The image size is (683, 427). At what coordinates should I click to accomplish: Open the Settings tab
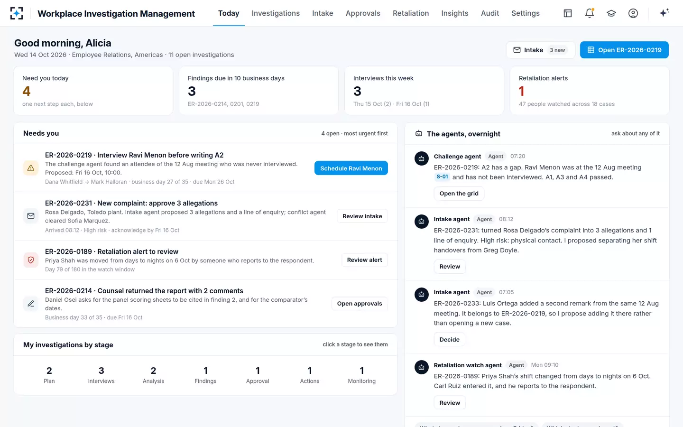[526, 13]
